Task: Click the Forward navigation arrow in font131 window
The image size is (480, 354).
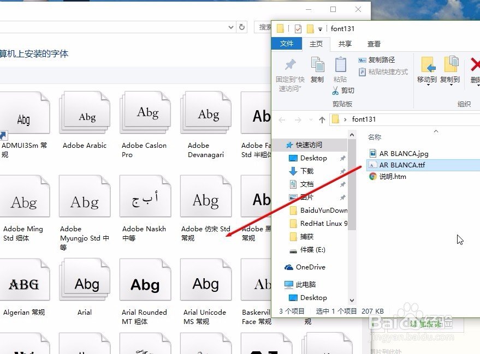Action: click(x=298, y=120)
